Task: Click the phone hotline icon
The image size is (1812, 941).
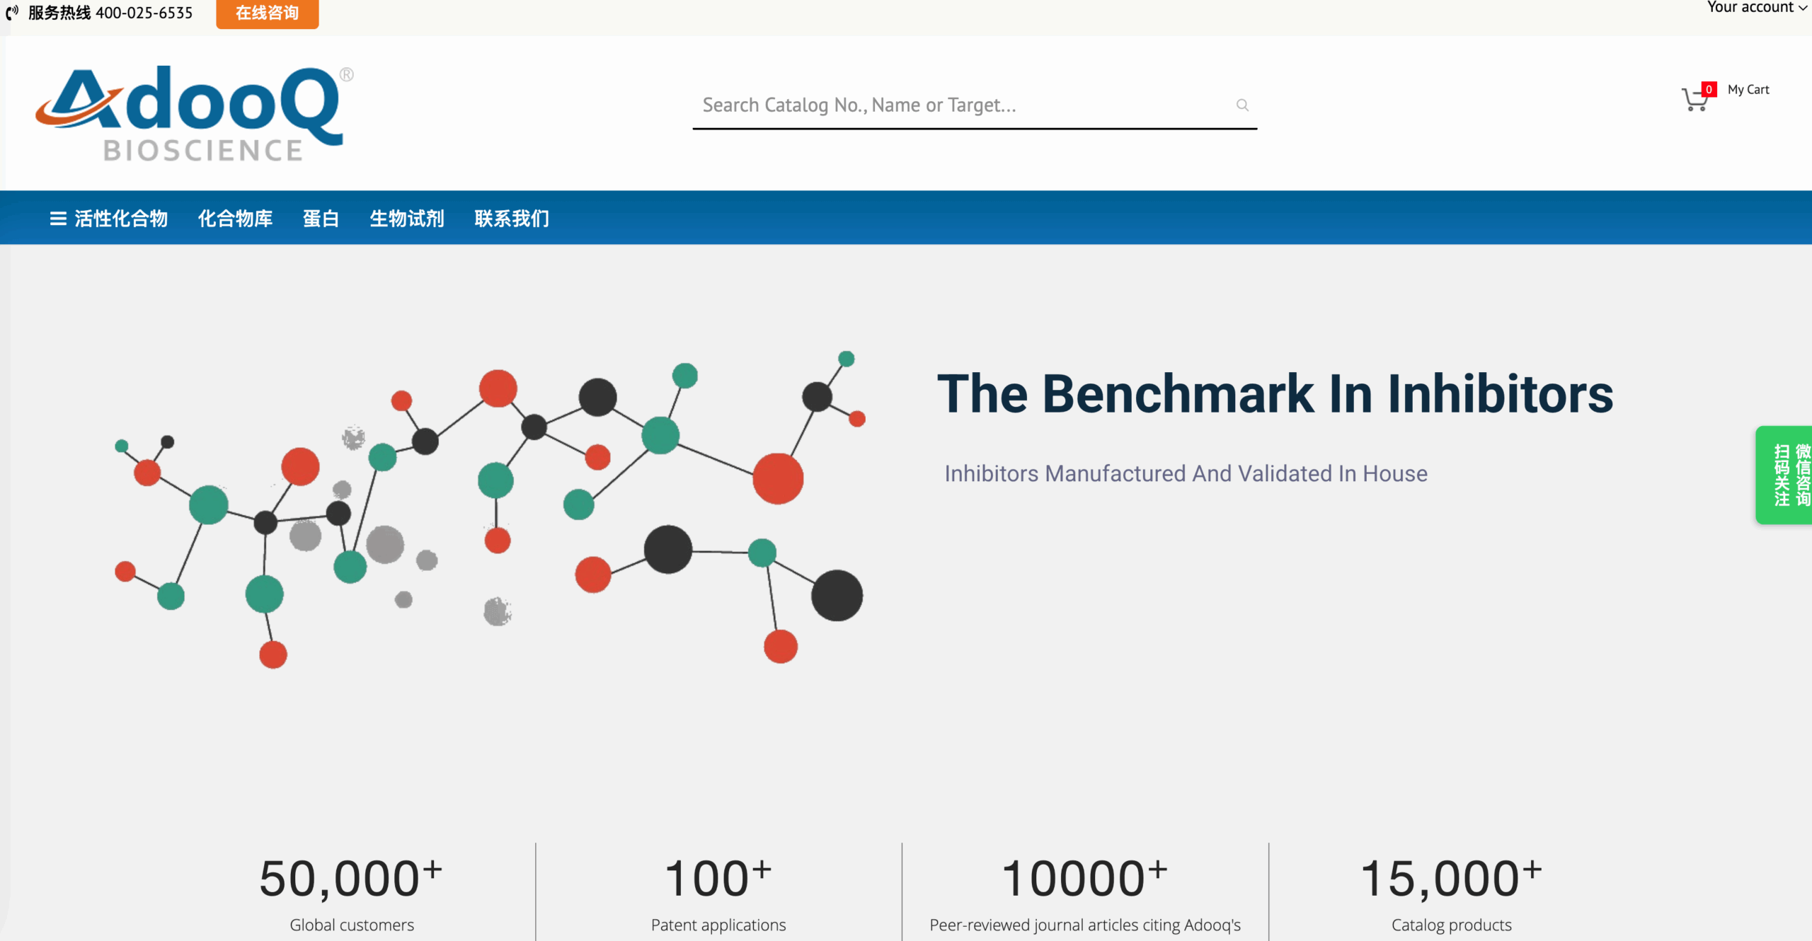Action: pyautogui.click(x=12, y=13)
